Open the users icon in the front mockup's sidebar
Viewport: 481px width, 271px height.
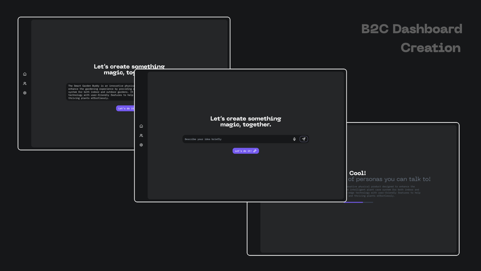click(141, 135)
